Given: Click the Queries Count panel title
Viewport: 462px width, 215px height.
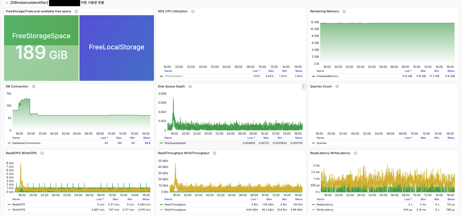Looking at the screenshot, I should pyautogui.click(x=321, y=87).
